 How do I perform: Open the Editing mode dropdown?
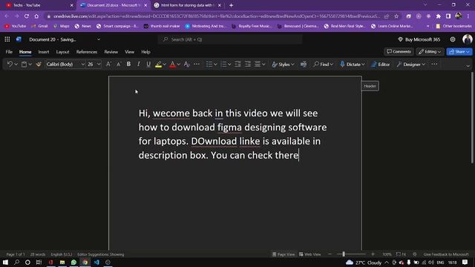(x=430, y=51)
